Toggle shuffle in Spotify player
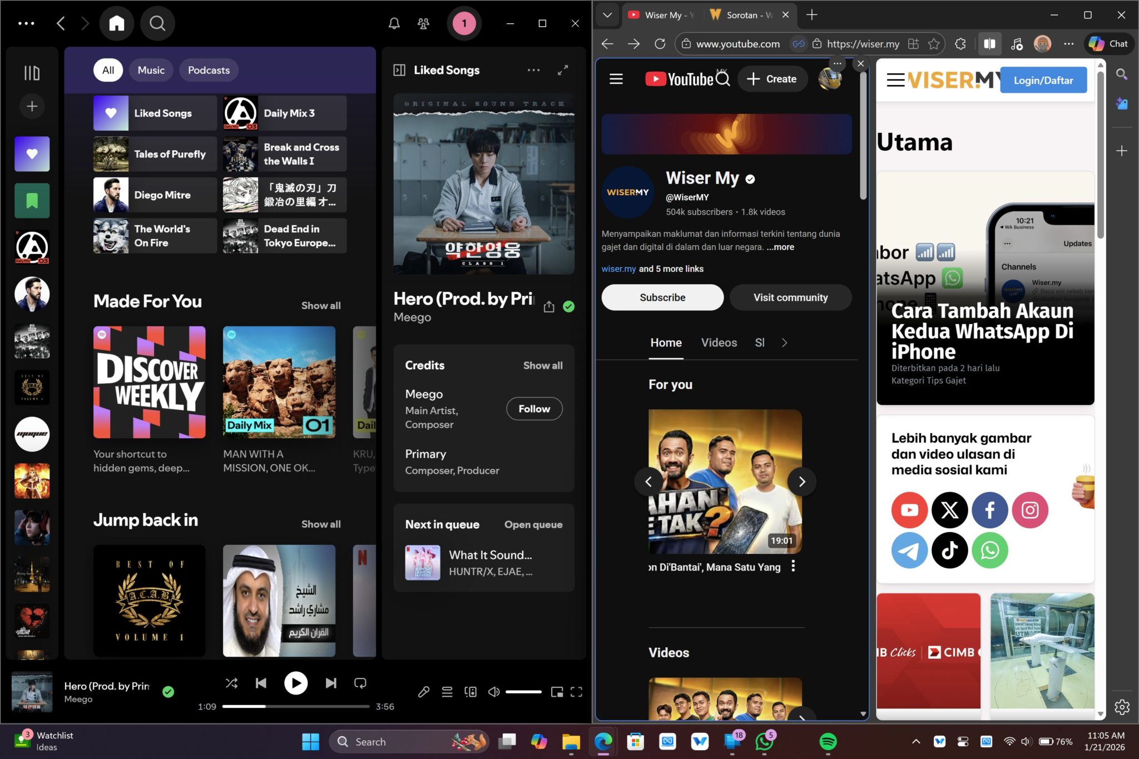1139x759 pixels. [x=232, y=683]
